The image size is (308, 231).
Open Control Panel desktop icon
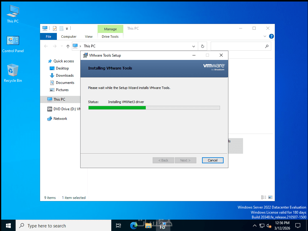tap(13, 44)
